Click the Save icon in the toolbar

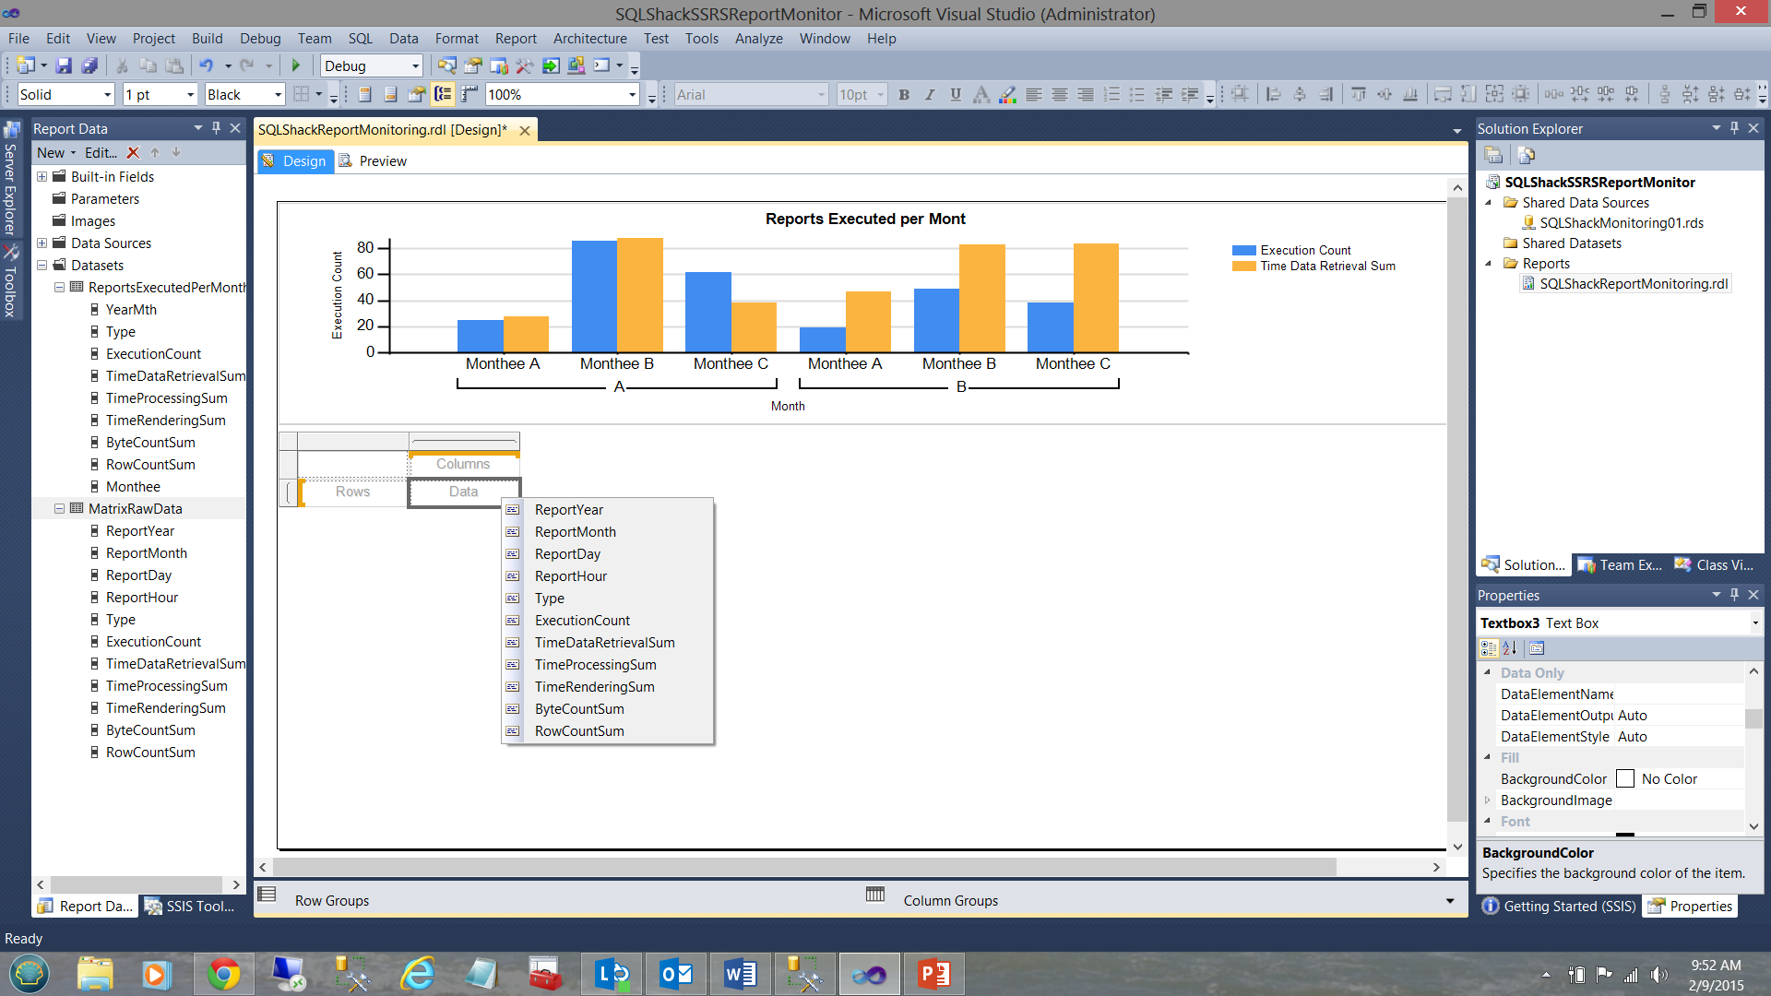(64, 65)
